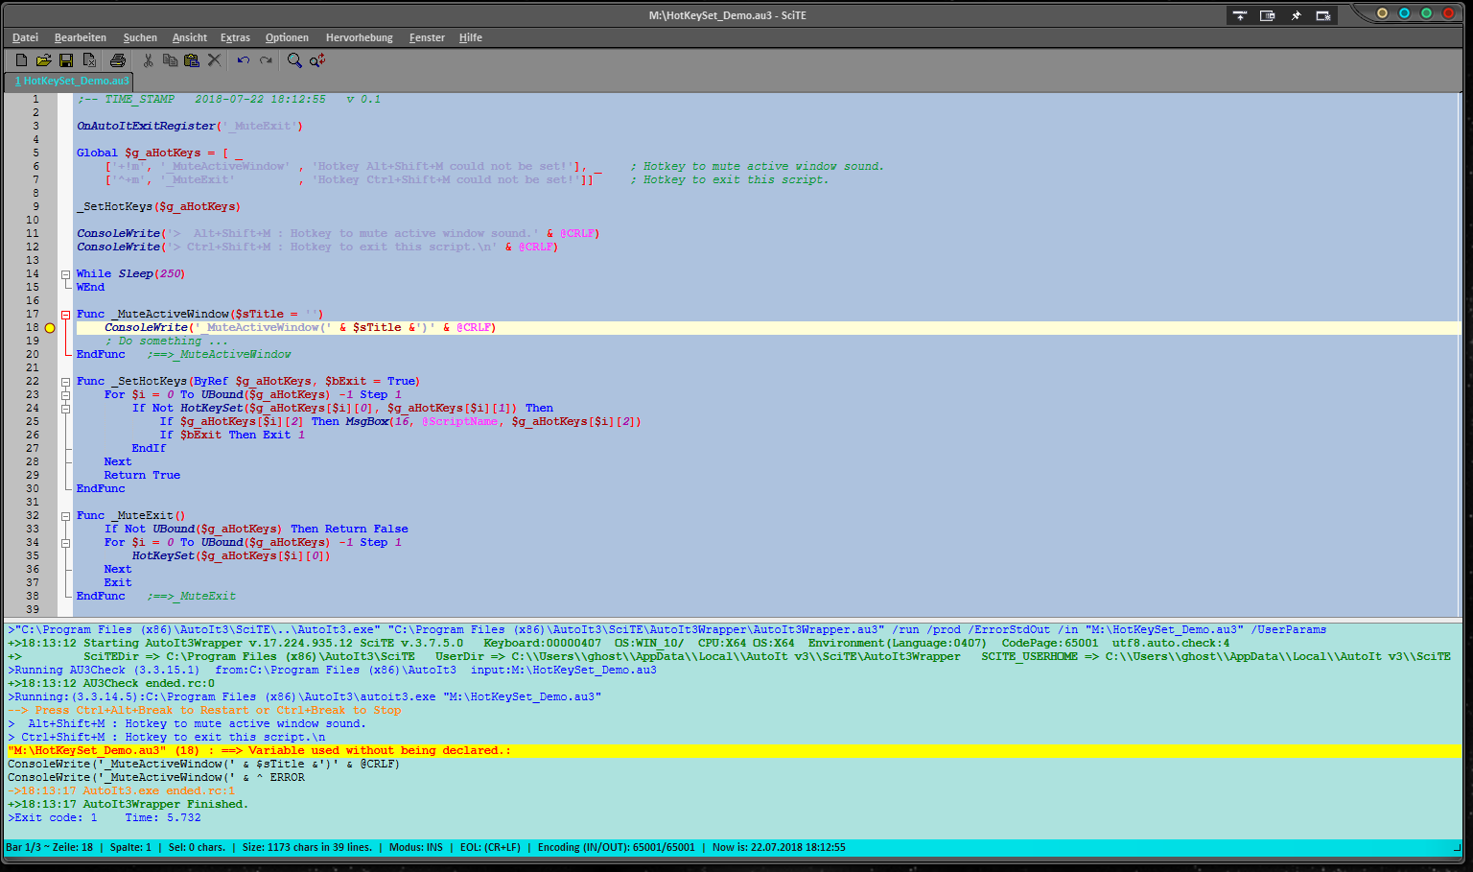Print the document with the printer icon
Screen dimensions: 1473x872
(118, 60)
